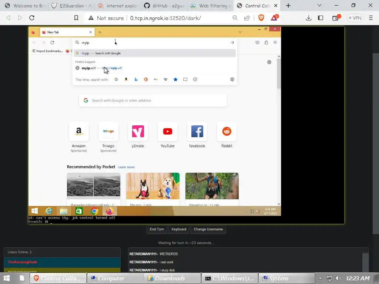Click Learn more next to Pocket
Viewport: 379px width, 284px height.
126,167
